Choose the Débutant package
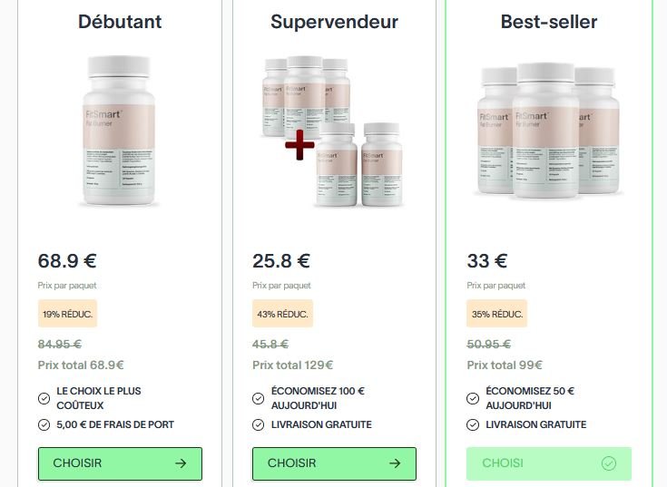The width and height of the screenshot is (667, 487). [120, 463]
